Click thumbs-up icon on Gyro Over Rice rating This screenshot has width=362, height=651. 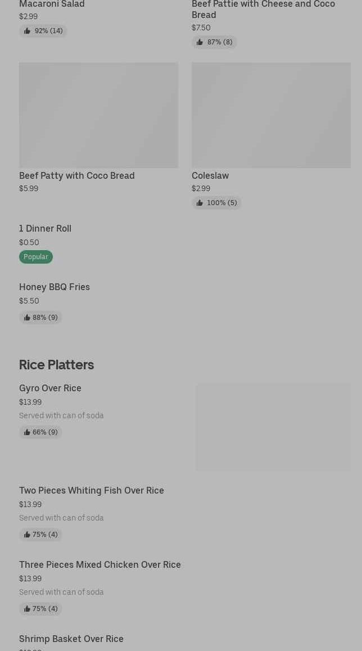pyautogui.click(x=27, y=432)
